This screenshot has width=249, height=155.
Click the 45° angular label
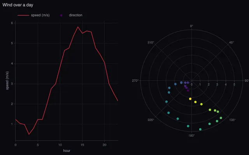pos(231,43)
